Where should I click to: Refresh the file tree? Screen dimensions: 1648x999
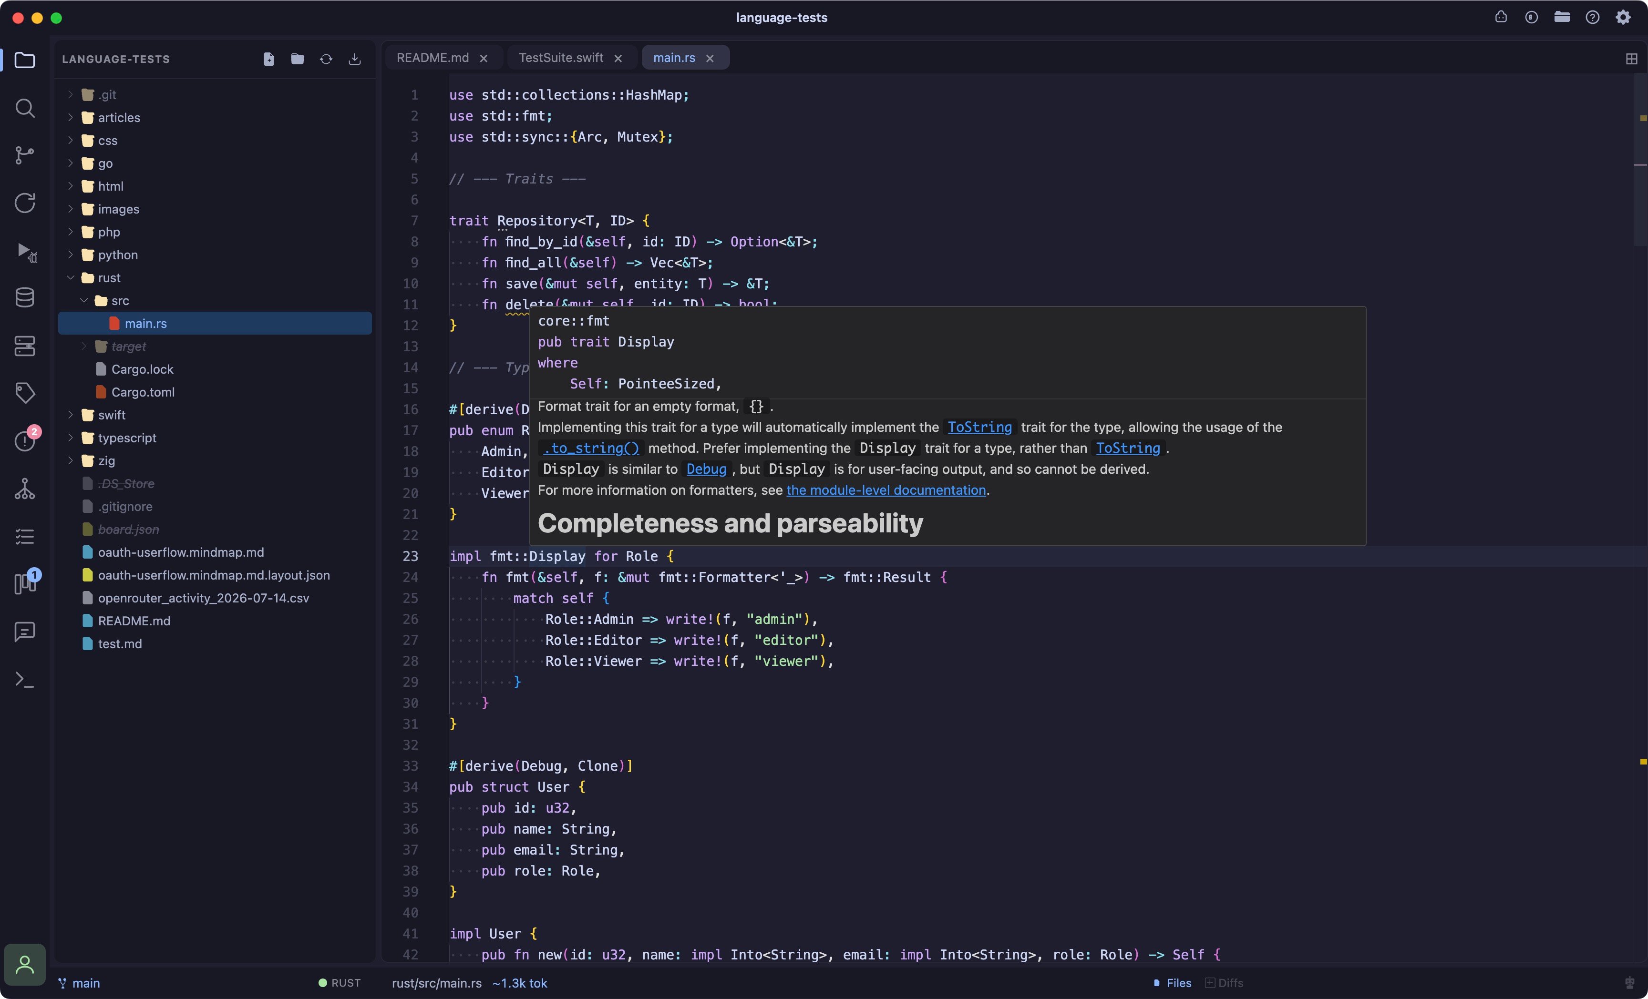[x=326, y=59]
